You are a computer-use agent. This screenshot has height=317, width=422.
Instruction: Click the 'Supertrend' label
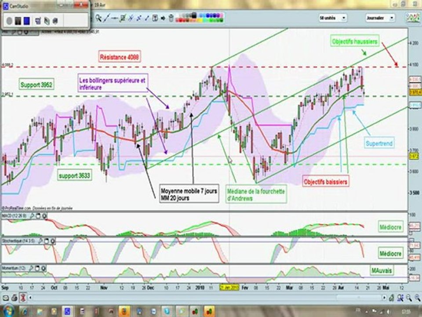click(x=379, y=143)
